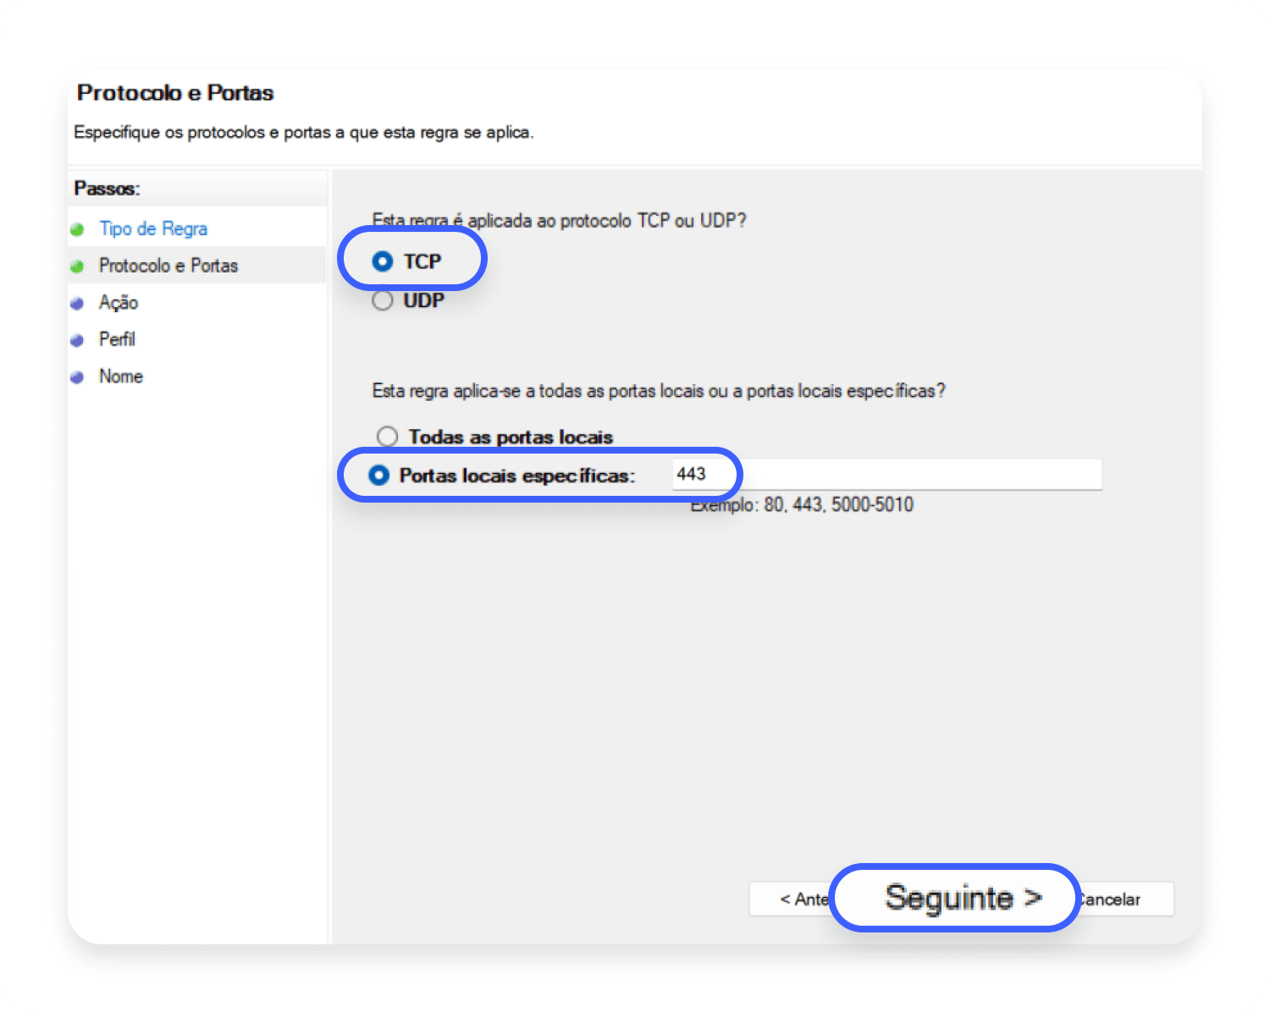The image size is (1270, 1012).
Task: Click green bullet icon beside Protocolo e Portas
Action: (77, 267)
